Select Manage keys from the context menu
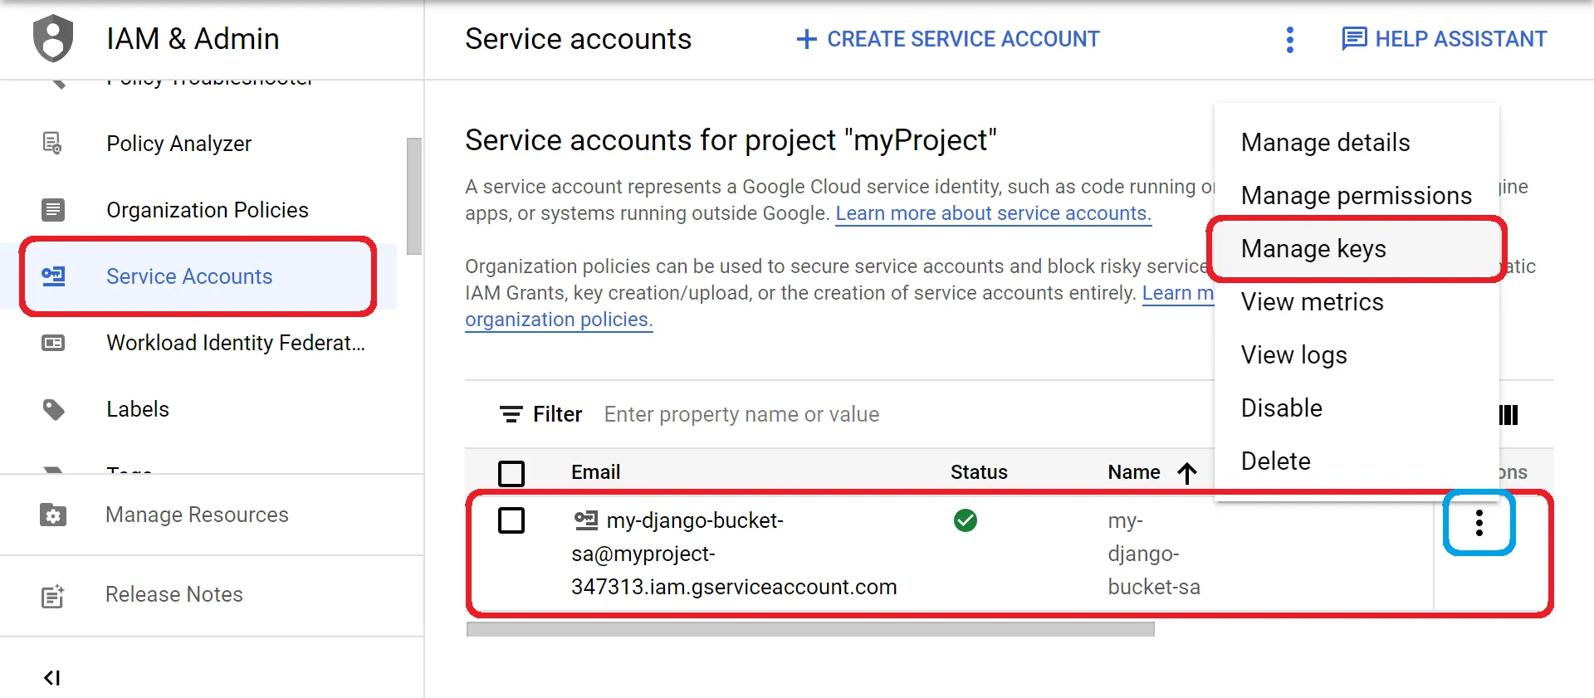 pyautogui.click(x=1313, y=249)
